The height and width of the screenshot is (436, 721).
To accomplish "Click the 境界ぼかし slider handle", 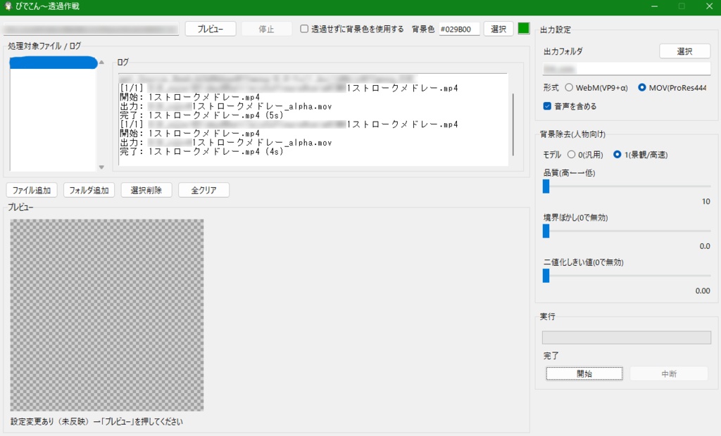I will click(x=546, y=231).
